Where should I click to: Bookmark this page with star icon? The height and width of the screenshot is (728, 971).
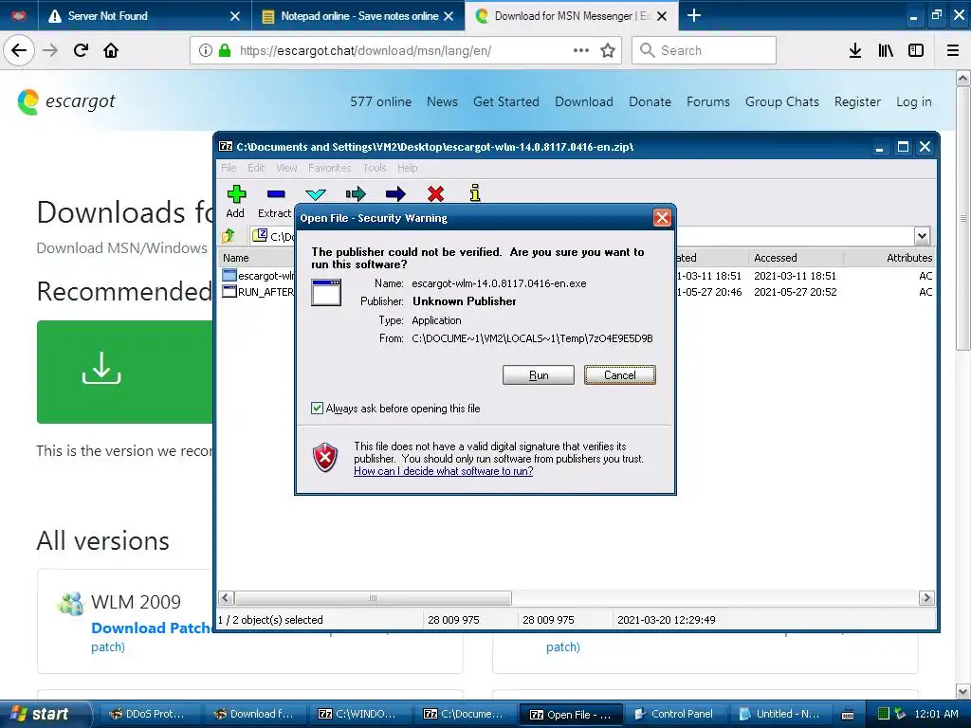[608, 50]
